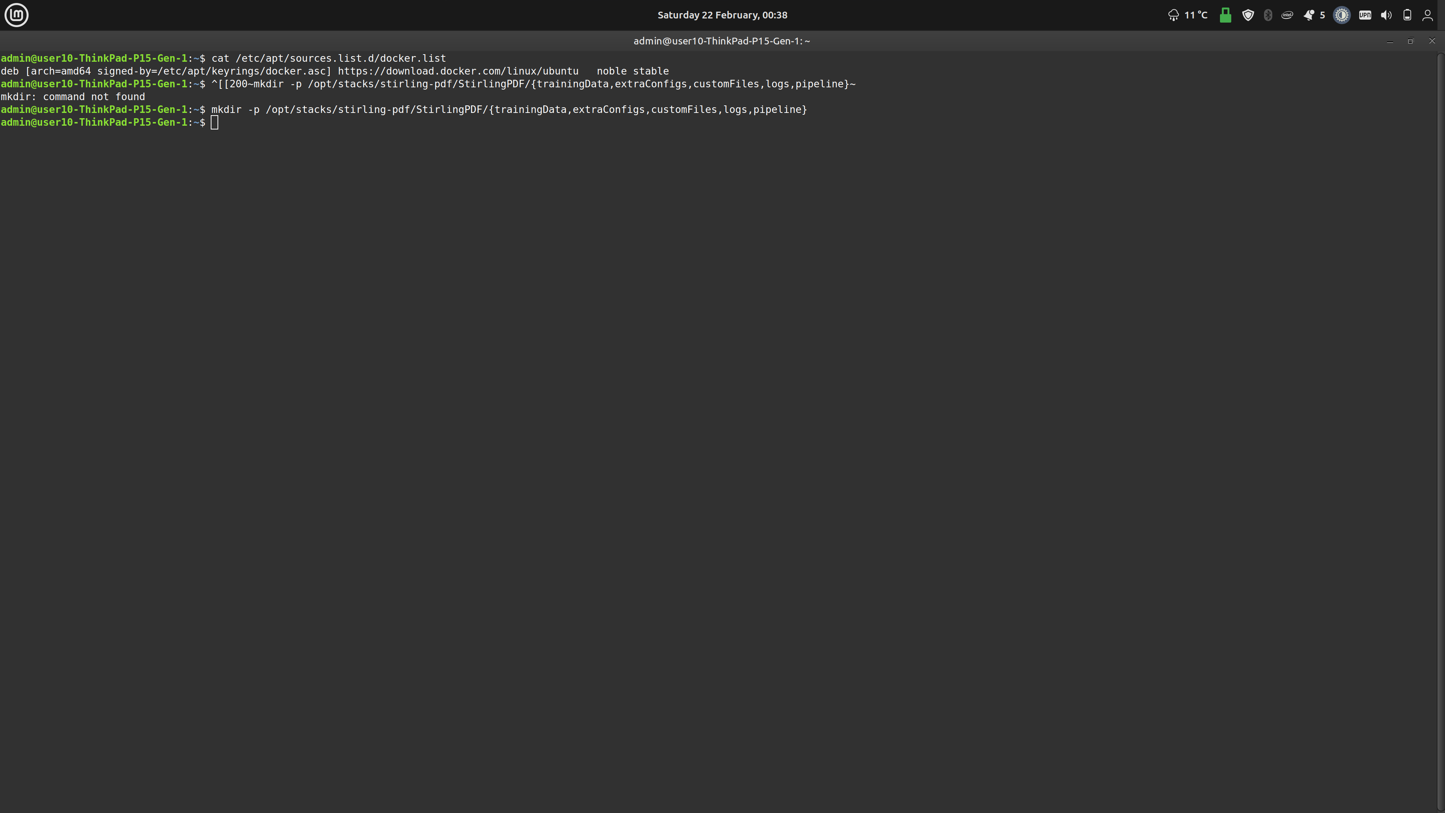Click the terminal cursor at the last prompt
Viewport: 1445px width, 813px height.
pyautogui.click(x=214, y=122)
